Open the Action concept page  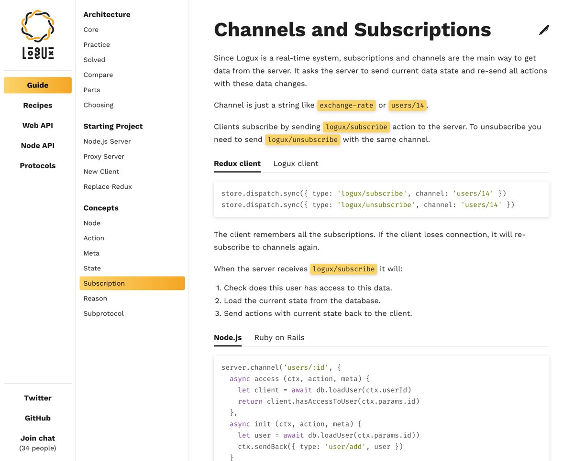point(94,238)
